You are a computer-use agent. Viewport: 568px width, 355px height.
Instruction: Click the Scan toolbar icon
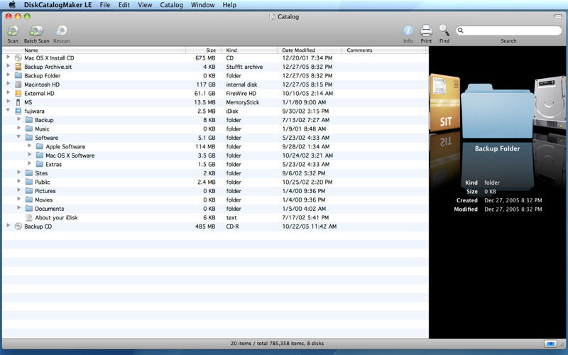point(13,31)
